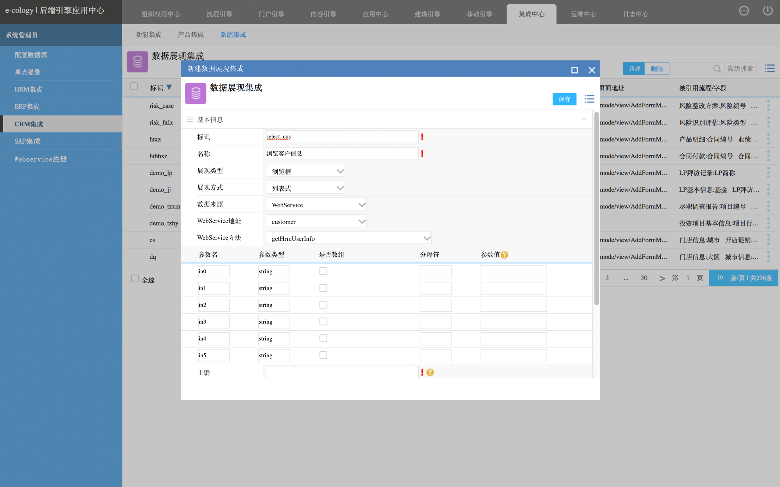The height and width of the screenshot is (487, 780).
Task: Maximize the 新建数据展现集成 dialog
Action: pyautogui.click(x=574, y=70)
